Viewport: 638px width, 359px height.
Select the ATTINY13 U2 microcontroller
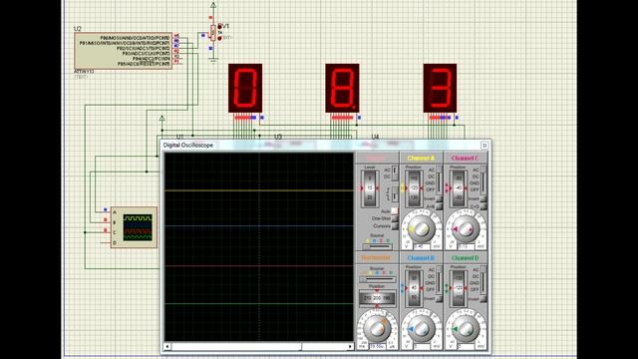tap(123, 51)
